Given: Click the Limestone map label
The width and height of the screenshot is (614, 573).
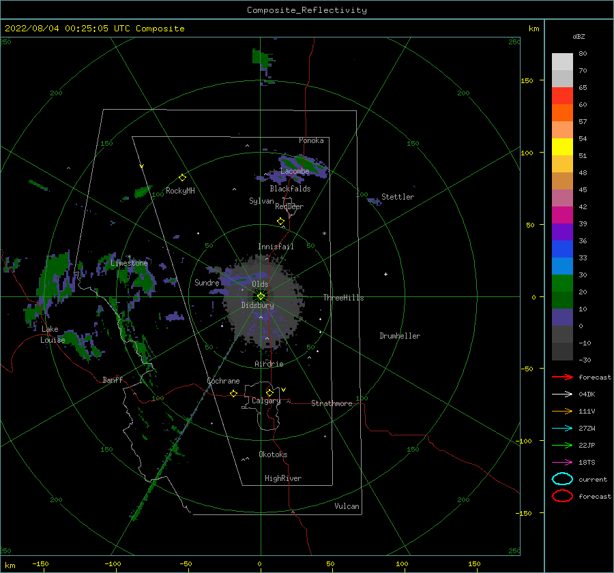Looking at the screenshot, I should coord(129,263).
